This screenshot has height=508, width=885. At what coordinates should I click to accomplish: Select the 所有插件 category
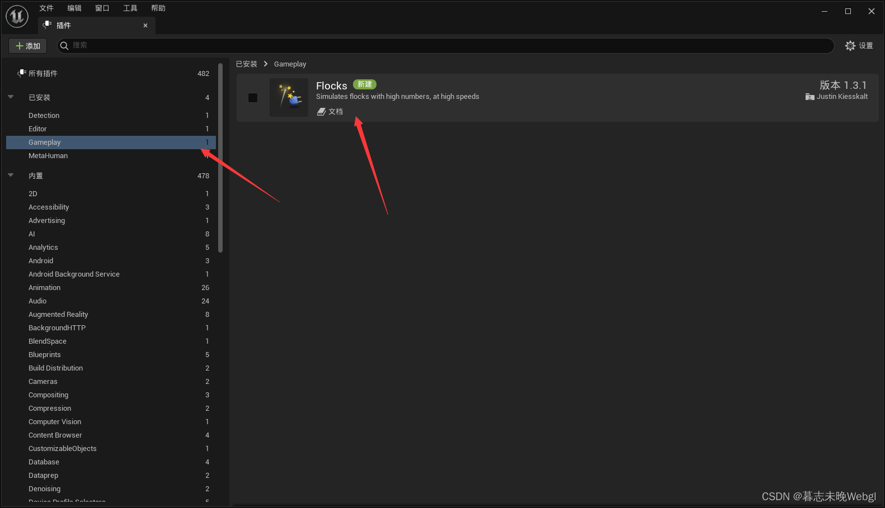(111, 73)
